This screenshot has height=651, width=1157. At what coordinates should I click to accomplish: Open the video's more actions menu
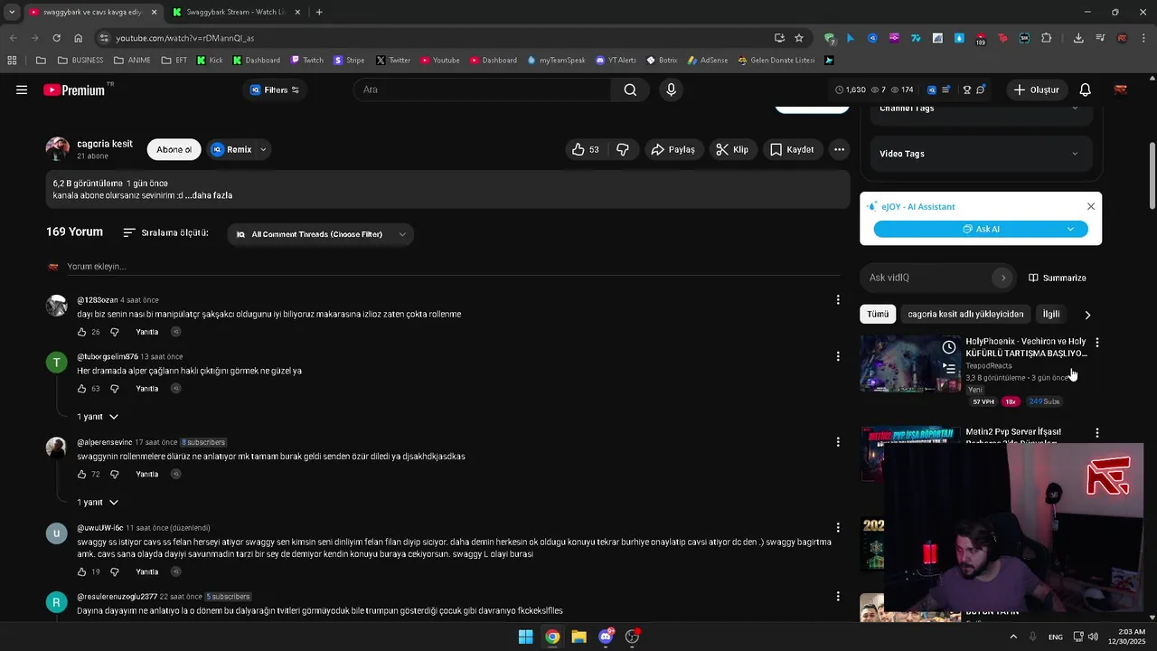(839, 149)
